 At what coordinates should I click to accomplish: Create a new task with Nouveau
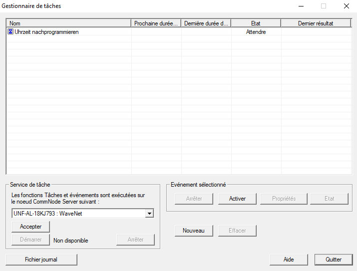194,231
